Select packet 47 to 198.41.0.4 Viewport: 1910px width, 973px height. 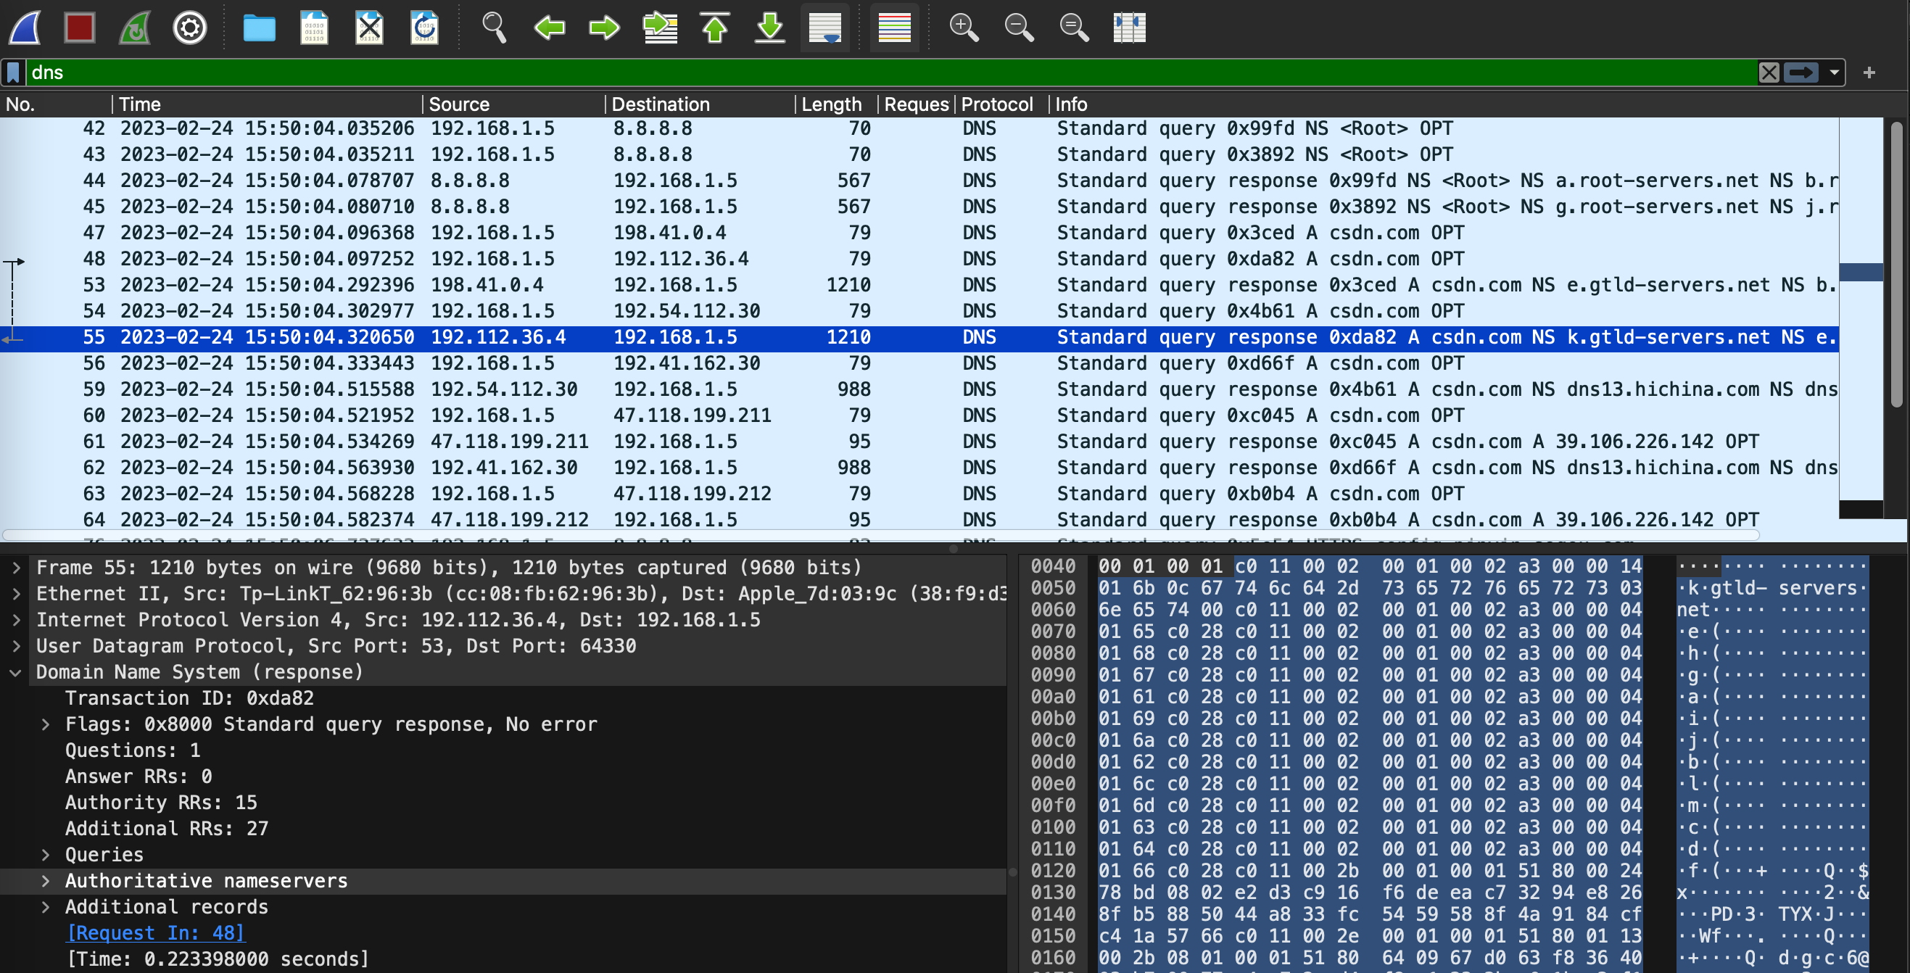click(919, 233)
